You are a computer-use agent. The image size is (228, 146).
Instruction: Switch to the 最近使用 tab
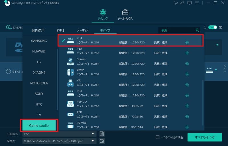pyautogui.click(x=38, y=31)
